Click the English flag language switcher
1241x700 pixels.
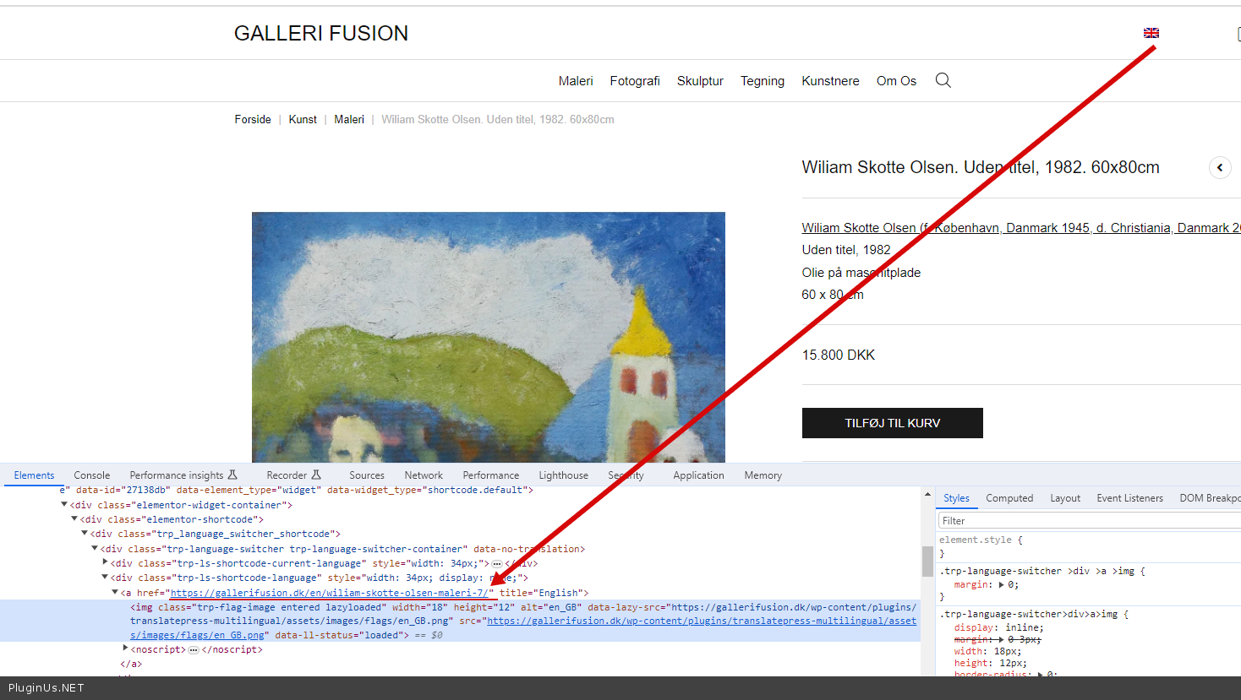click(1151, 33)
